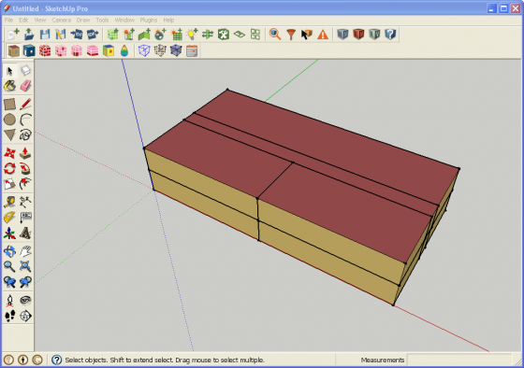This screenshot has width=524, height=368.
Task: Render by construction (red brick cube)
Action: [45, 50]
